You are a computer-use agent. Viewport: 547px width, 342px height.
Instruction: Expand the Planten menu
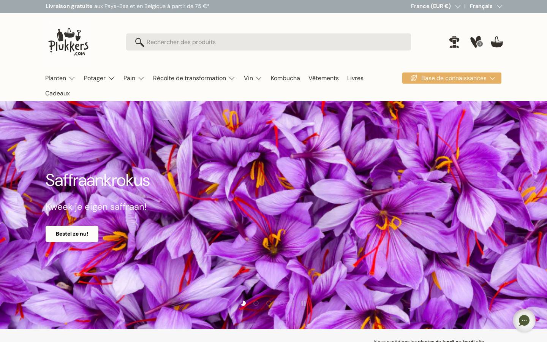(60, 78)
